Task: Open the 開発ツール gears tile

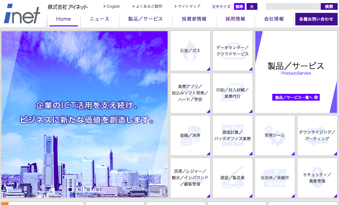Action: coord(275,135)
